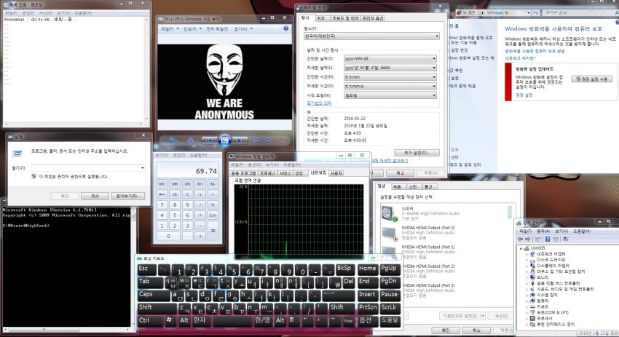
Task: Open long date format dropdown
Action: coord(390,68)
